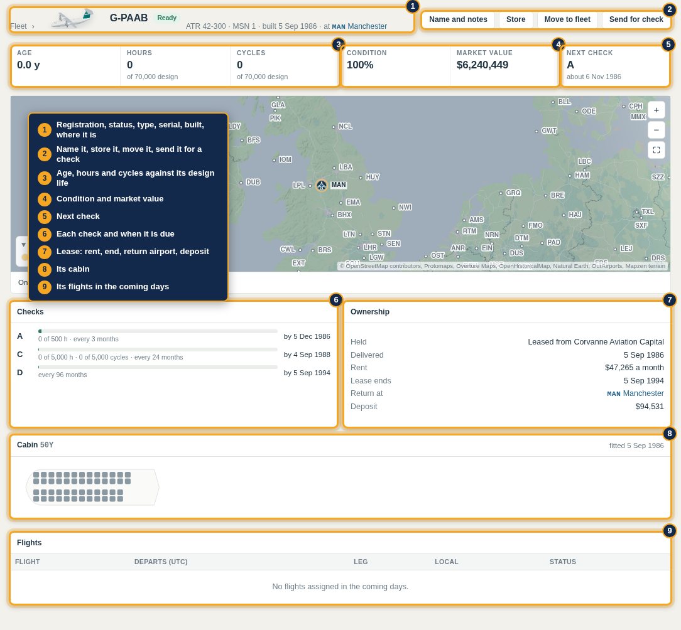
Task: Click the 'by 4 Sep 1988' due date
Action: 307,355
